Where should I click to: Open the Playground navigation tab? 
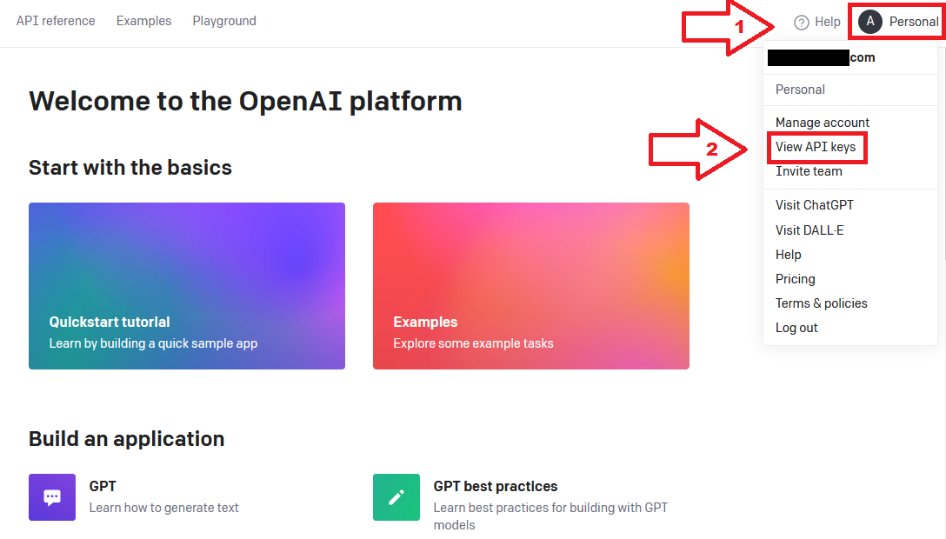224,21
